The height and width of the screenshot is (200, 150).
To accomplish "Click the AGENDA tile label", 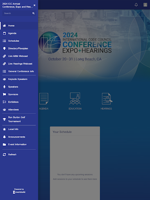I will pos(44,109).
